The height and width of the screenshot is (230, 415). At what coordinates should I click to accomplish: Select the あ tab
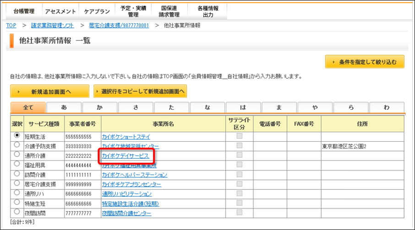coord(64,107)
